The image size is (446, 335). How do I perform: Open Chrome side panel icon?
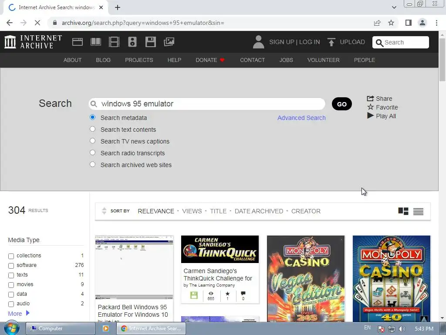point(409,23)
